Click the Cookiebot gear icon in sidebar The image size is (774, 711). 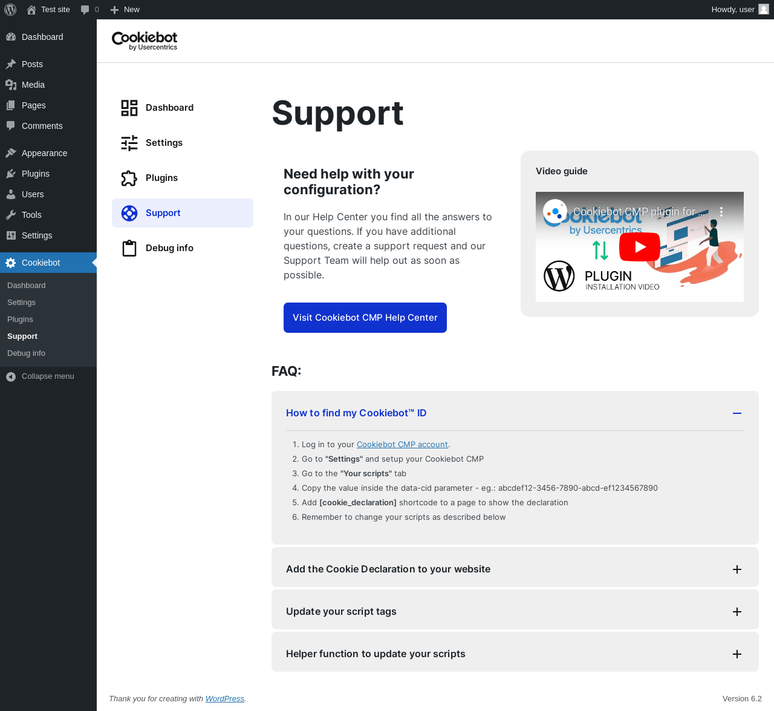[x=11, y=263]
